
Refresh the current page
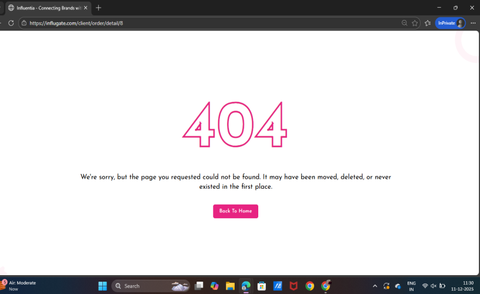click(11, 23)
